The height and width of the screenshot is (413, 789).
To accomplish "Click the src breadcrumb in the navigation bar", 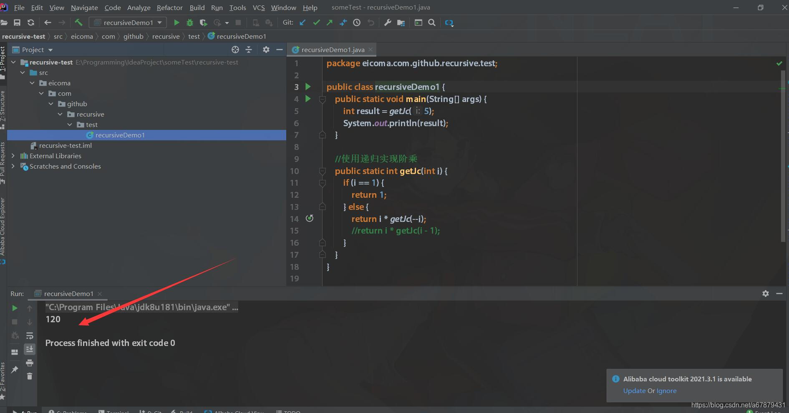I will [58, 36].
